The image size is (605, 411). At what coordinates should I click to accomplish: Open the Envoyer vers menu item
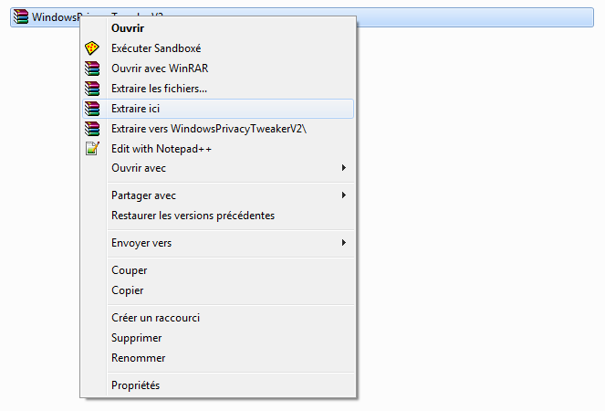[x=218, y=243]
